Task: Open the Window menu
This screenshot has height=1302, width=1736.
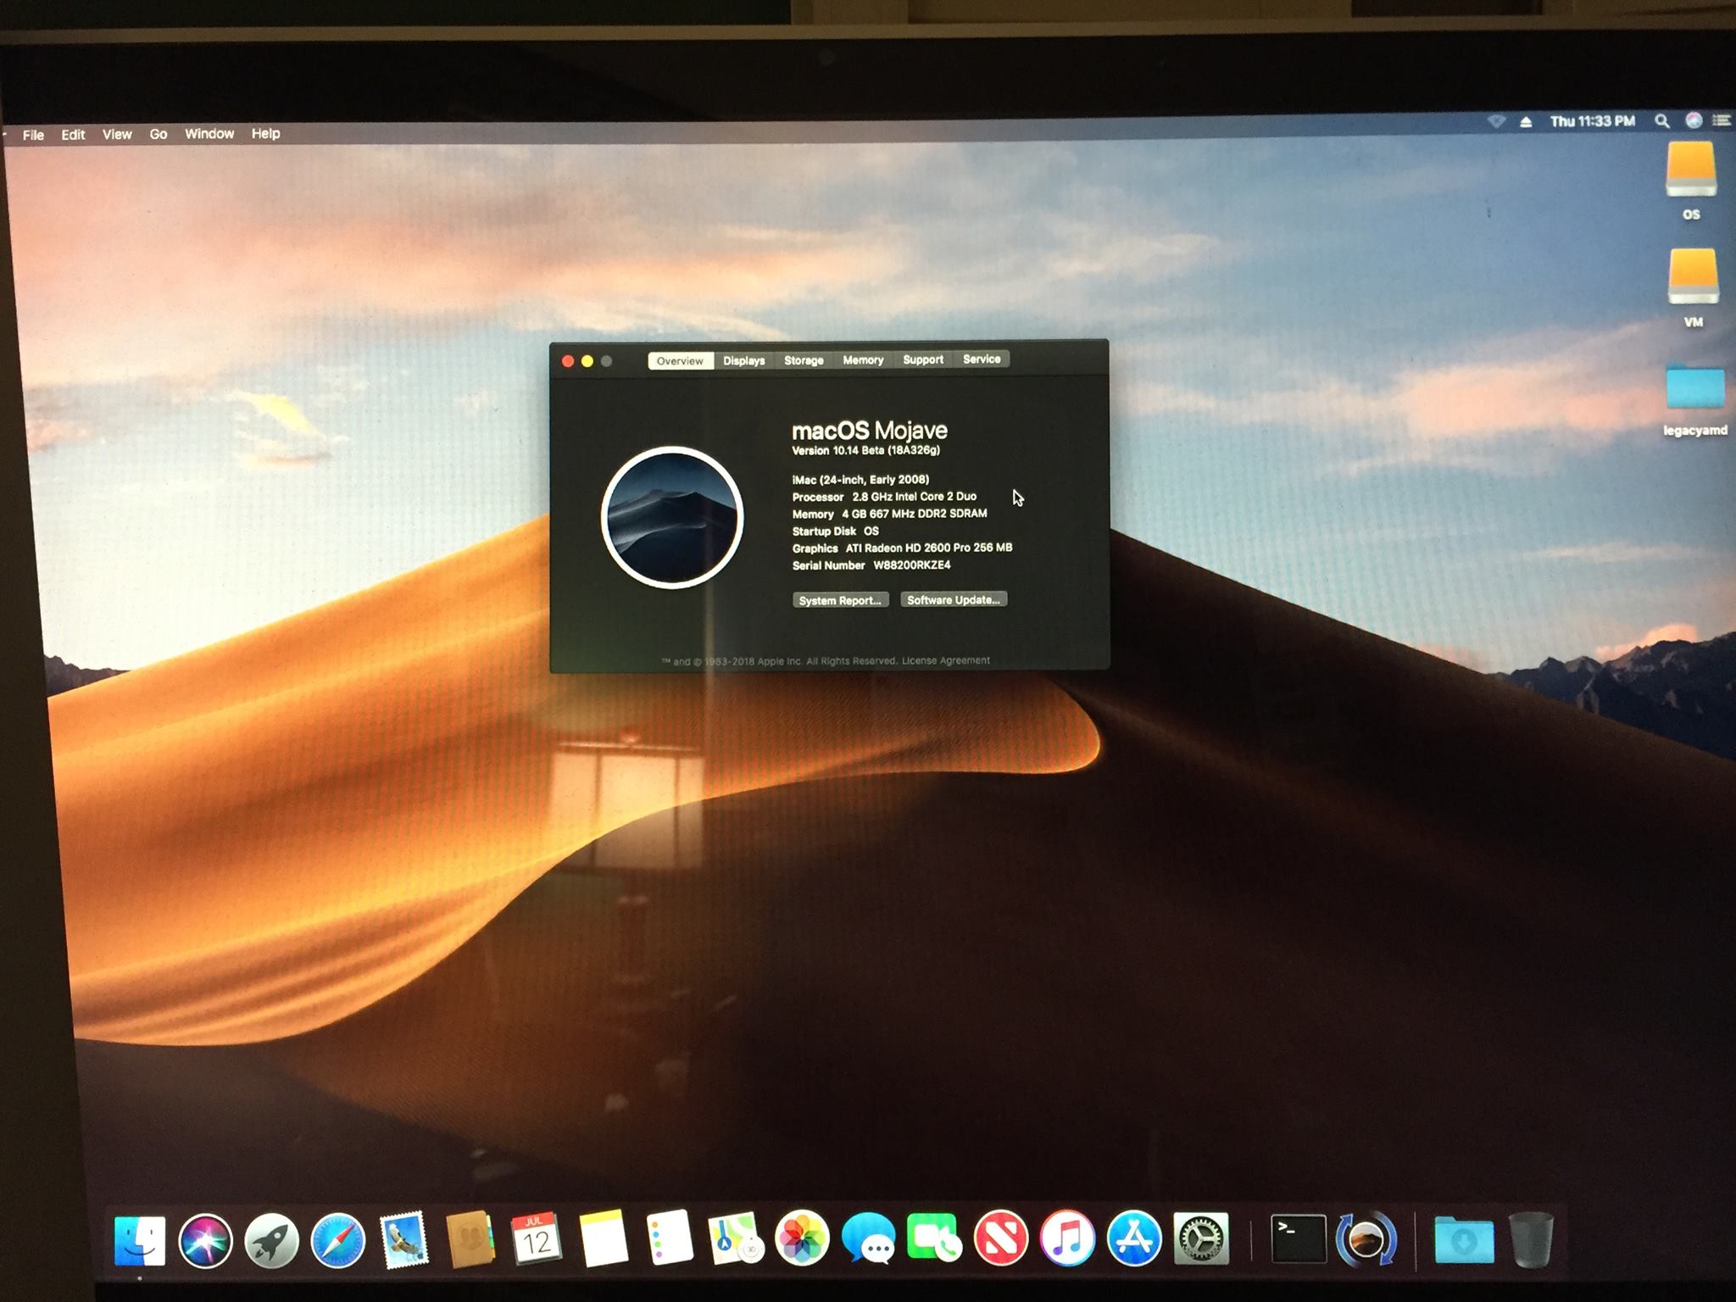Action: pyautogui.click(x=209, y=134)
